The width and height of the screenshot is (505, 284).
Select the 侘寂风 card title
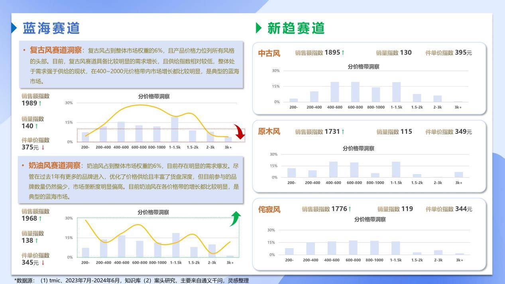(269, 209)
